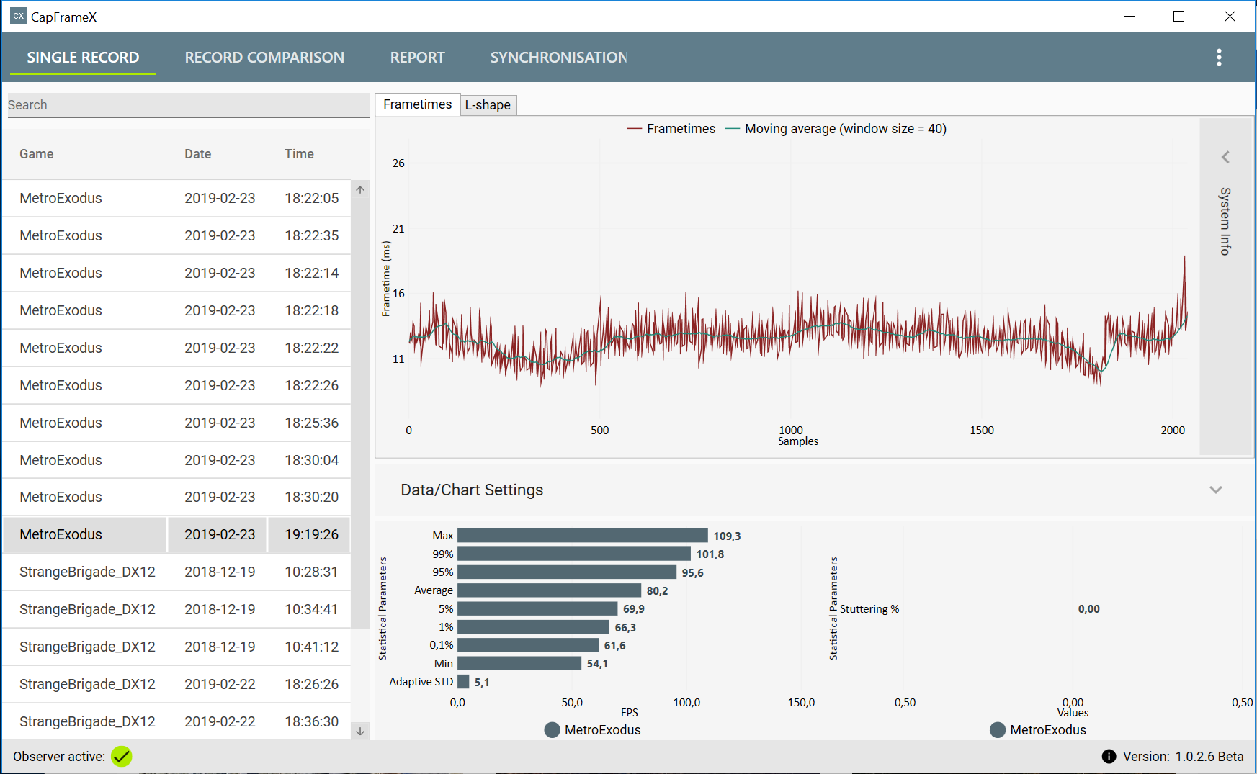The width and height of the screenshot is (1257, 774).
Task: Open the Synchronisation tab
Action: pos(558,58)
